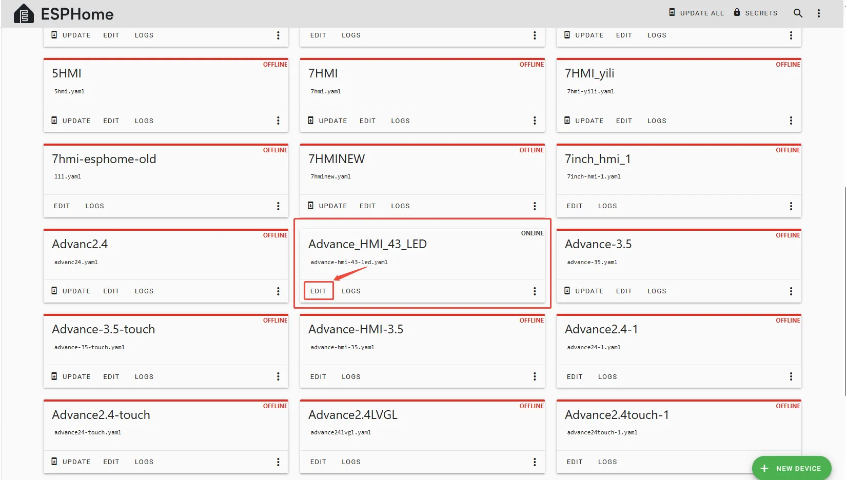Click the Advance_HMI_43_LED device title

point(367,244)
